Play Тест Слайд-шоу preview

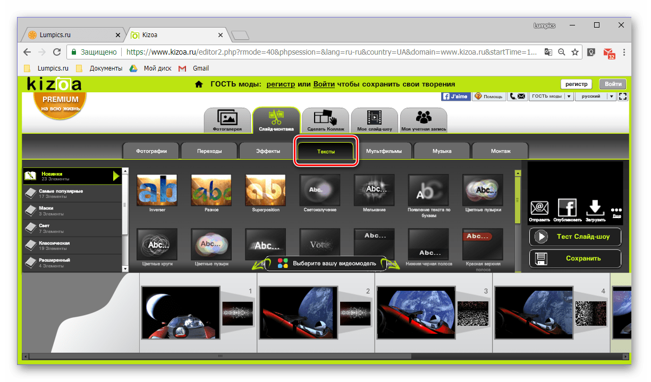click(x=575, y=237)
